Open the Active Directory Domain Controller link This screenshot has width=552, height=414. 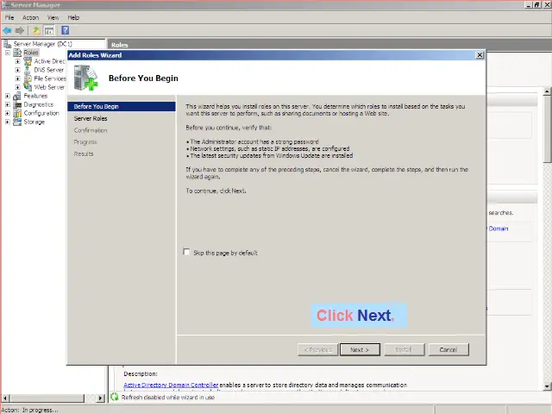coord(171,385)
